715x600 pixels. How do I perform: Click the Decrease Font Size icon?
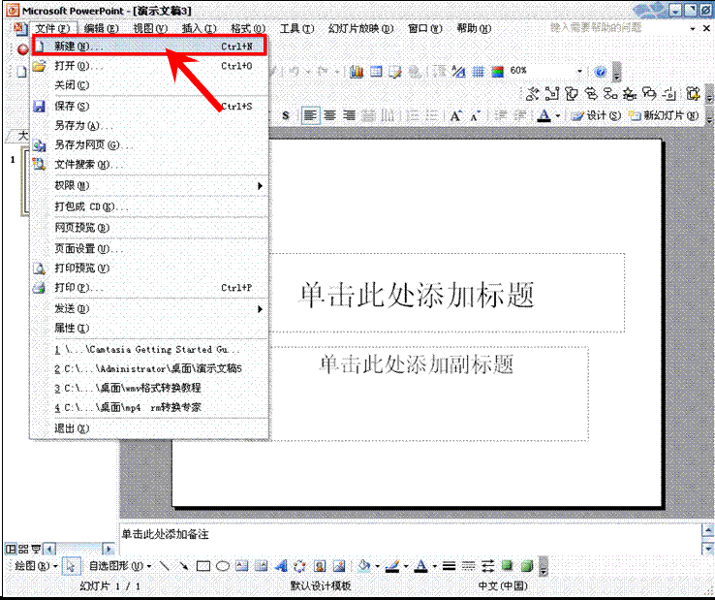click(475, 116)
